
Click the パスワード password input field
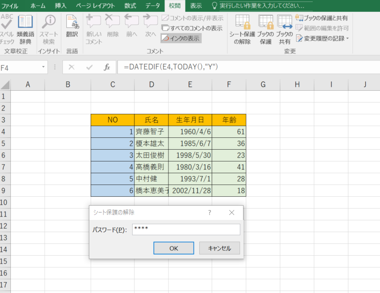(x=186, y=229)
